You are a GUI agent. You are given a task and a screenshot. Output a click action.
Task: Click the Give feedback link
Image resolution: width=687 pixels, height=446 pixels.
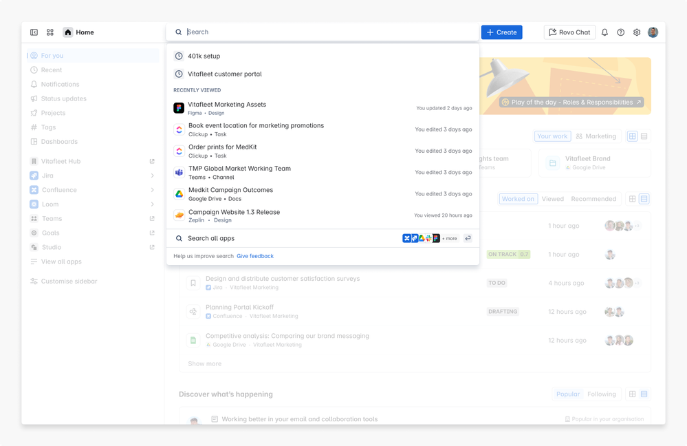click(255, 256)
